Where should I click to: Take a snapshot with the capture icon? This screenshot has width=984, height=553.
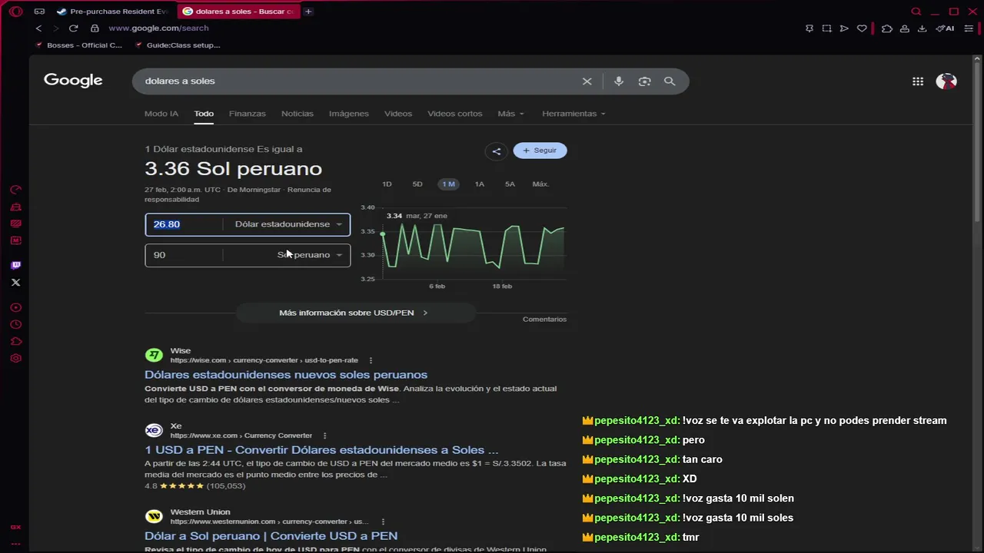pyautogui.click(x=827, y=28)
